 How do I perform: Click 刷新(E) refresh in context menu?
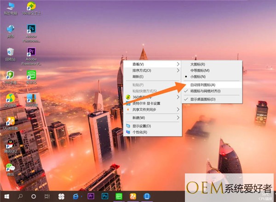pyautogui.click(x=138, y=77)
